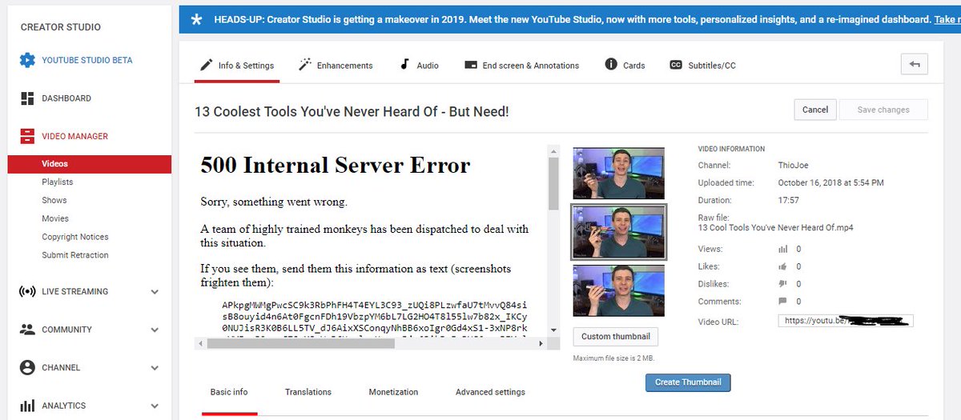Click the Save changes button
Screen dimensions: 961x420
[883, 110]
